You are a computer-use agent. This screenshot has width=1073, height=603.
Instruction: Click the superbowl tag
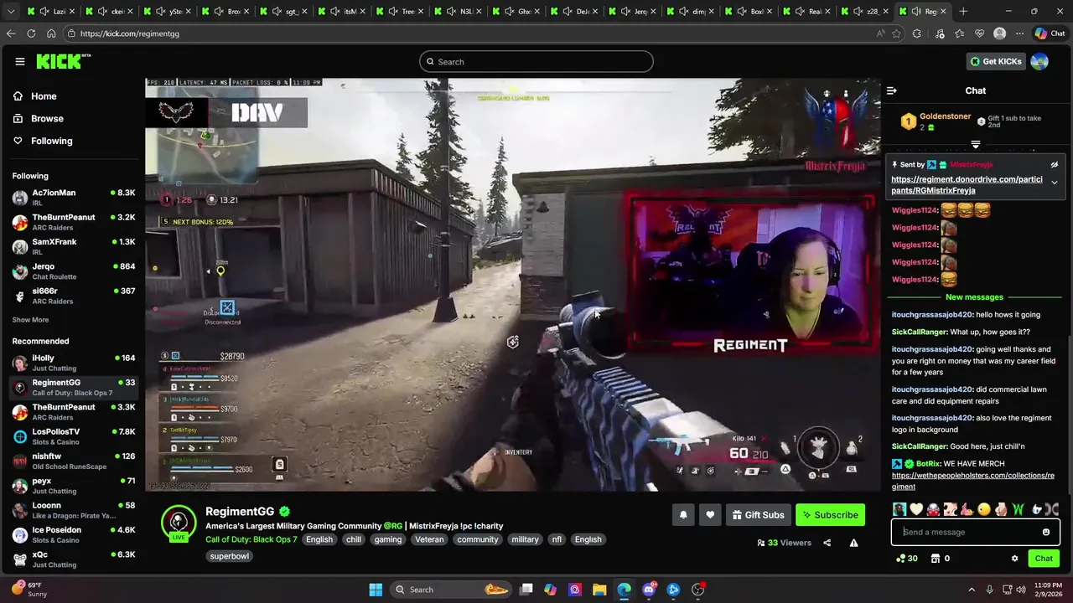click(230, 556)
